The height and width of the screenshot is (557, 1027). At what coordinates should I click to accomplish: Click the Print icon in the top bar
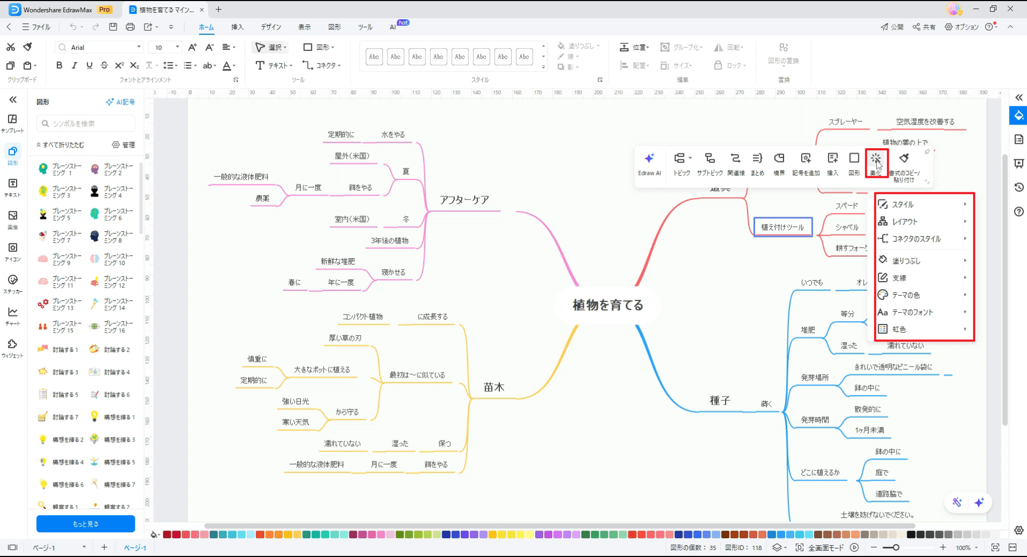[x=130, y=27]
